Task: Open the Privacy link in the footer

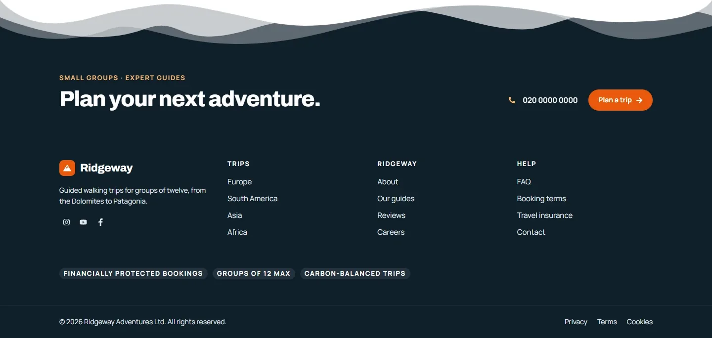Action: pos(576,322)
